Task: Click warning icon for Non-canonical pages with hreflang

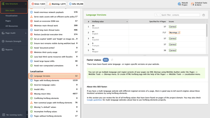Action: click(x=31, y=103)
